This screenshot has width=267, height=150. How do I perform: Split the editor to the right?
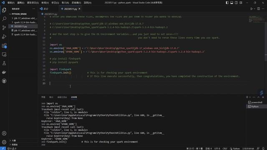[x=259, y=9]
